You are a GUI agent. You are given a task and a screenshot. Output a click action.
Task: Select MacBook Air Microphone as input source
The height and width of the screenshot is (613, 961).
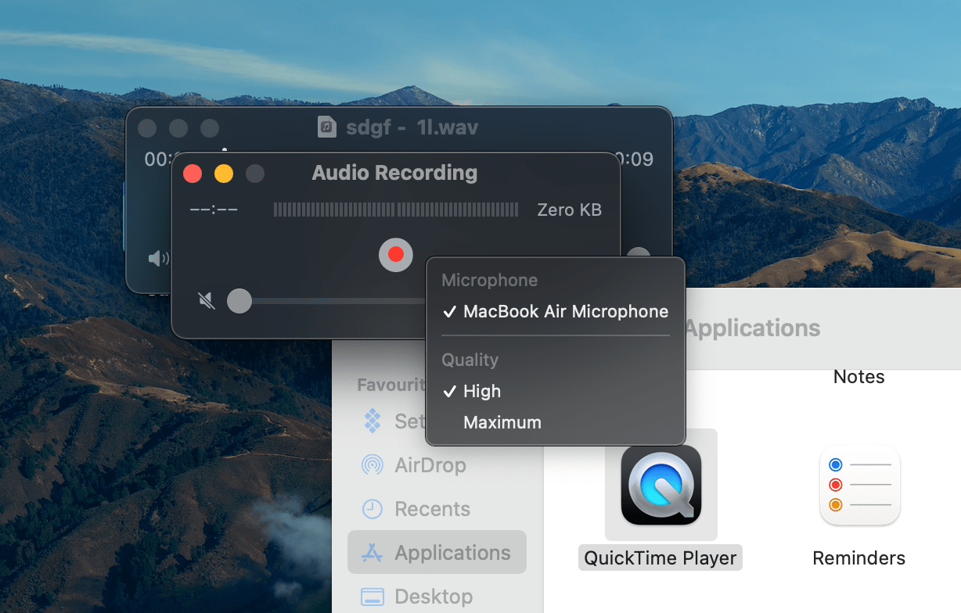(565, 312)
